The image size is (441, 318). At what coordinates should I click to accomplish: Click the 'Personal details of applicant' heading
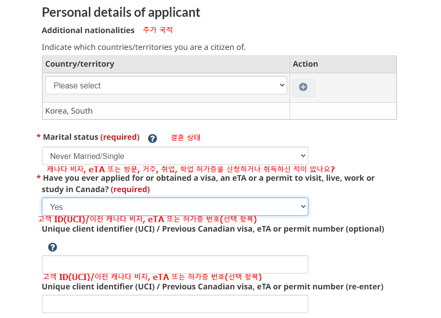coord(121,12)
